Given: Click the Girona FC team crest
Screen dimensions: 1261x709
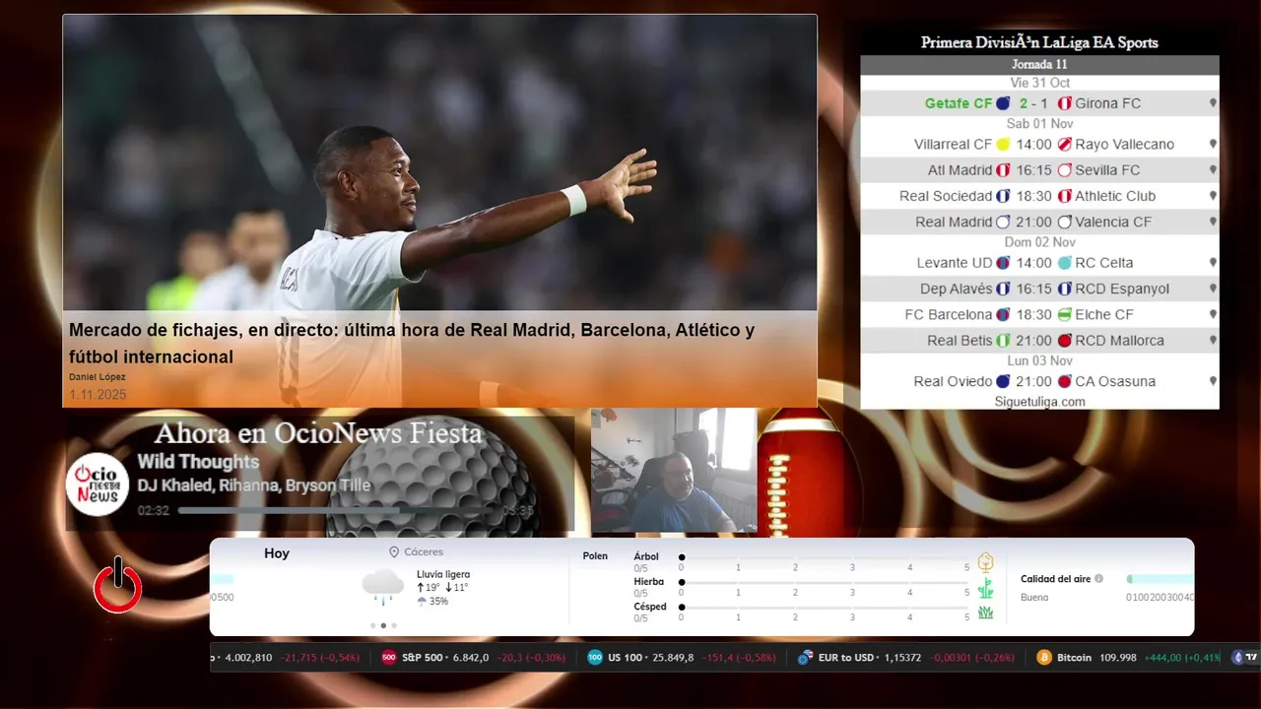Looking at the screenshot, I should click(1064, 103).
